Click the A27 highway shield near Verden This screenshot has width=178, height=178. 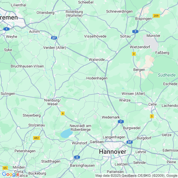(x=54, y=38)
